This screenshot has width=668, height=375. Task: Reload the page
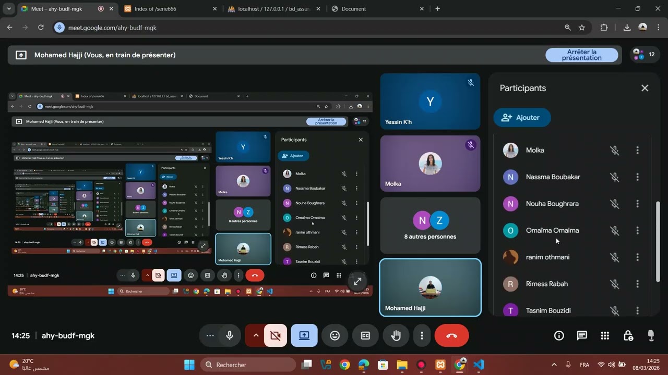[41, 28]
